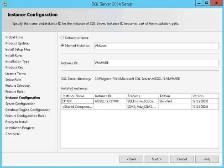Cancel the SQL Server setup
This screenshot has width=224, height=168.
coord(182,159)
